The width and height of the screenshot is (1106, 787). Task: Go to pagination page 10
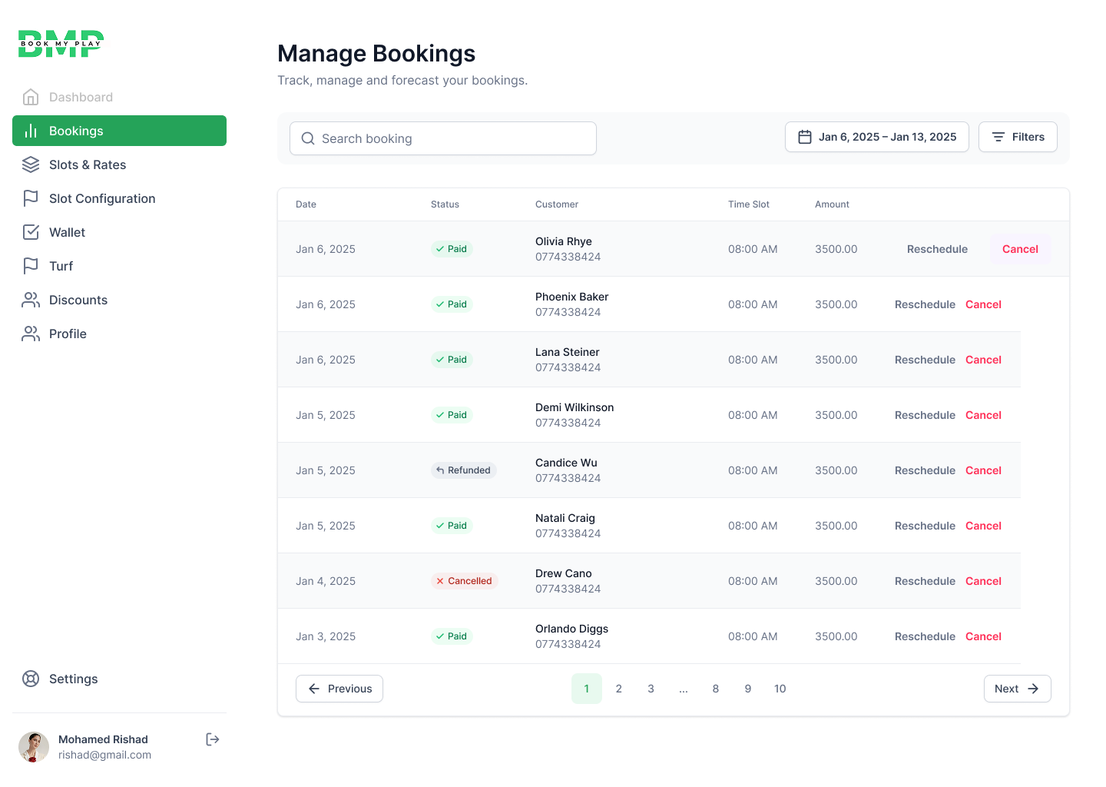[x=780, y=689]
